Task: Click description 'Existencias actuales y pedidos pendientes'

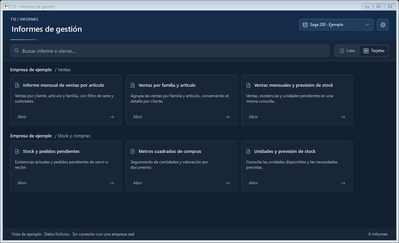Action: click(x=61, y=165)
